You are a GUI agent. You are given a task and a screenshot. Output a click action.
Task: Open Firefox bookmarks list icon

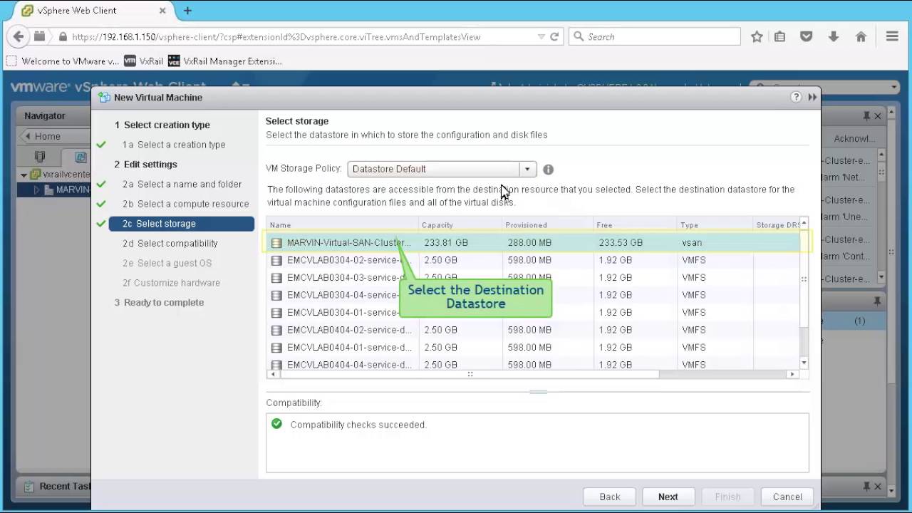tap(780, 36)
